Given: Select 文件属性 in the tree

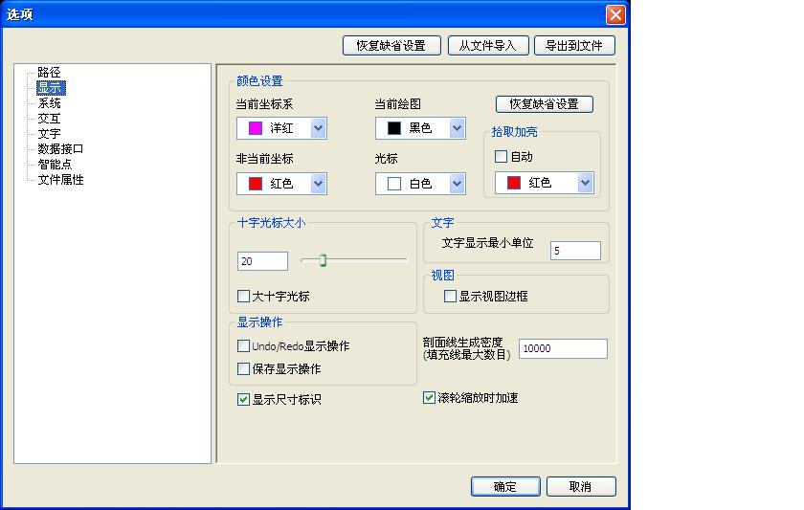Looking at the screenshot, I should point(60,180).
